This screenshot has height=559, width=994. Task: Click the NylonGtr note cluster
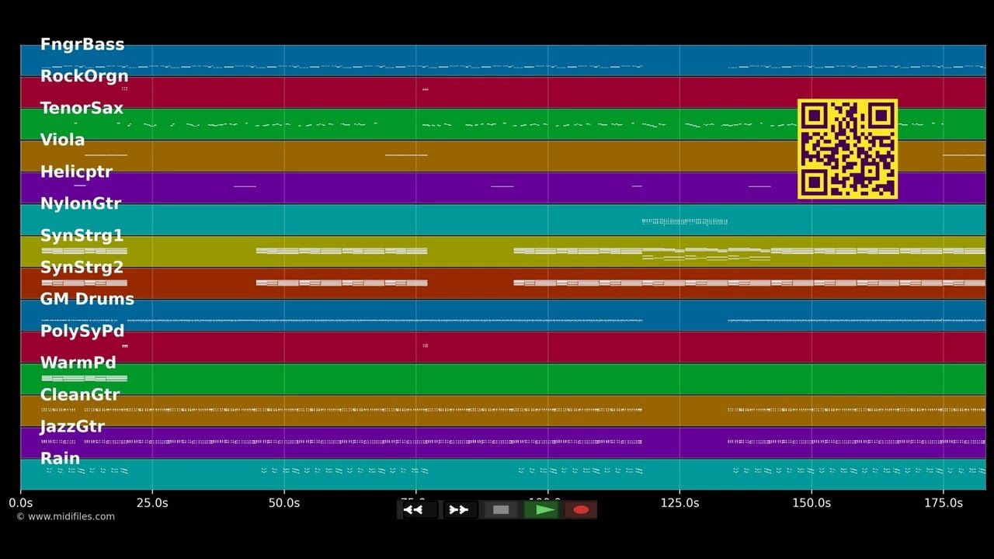pyautogui.click(x=685, y=221)
